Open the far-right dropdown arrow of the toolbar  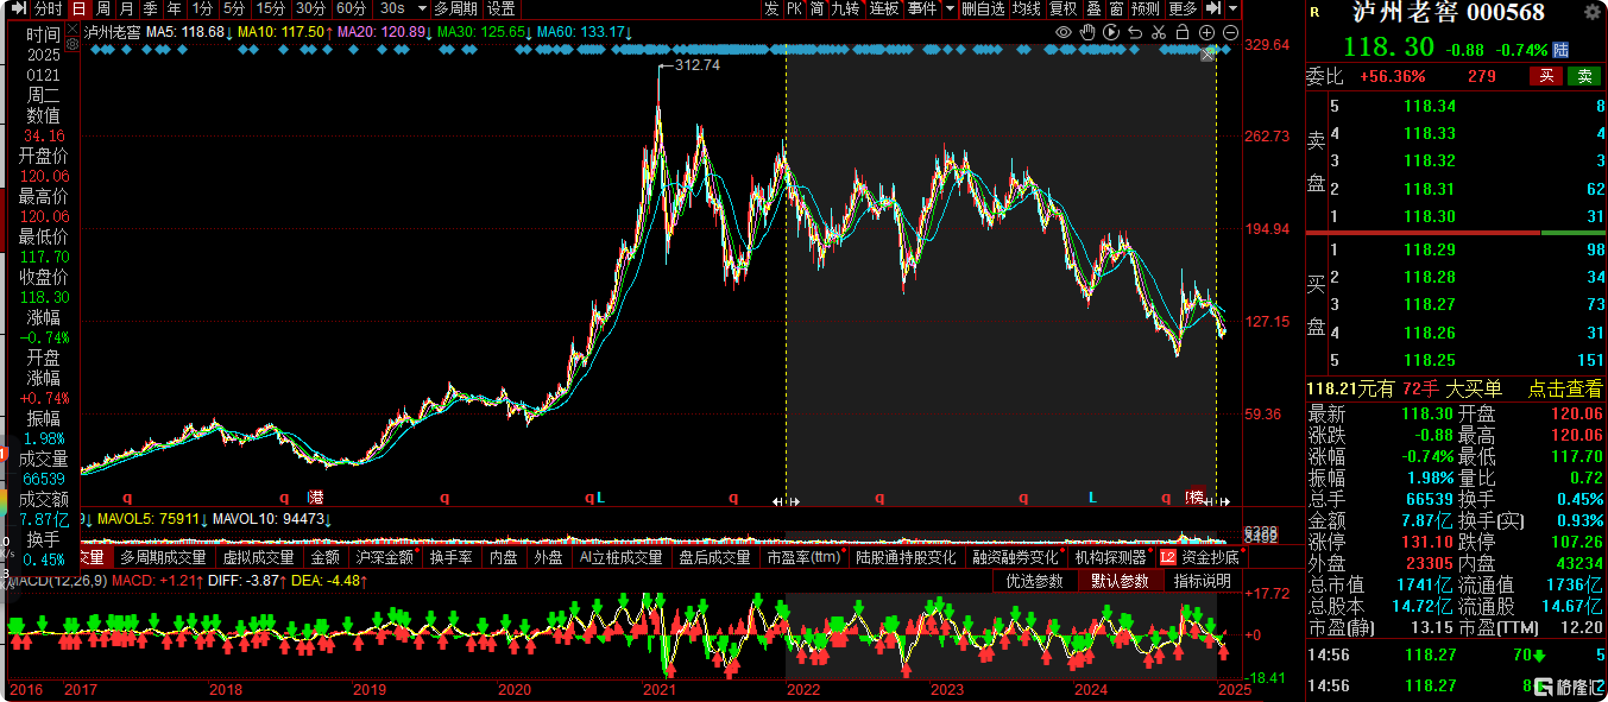(1233, 9)
